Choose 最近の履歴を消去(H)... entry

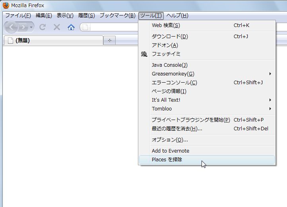pos(207,129)
